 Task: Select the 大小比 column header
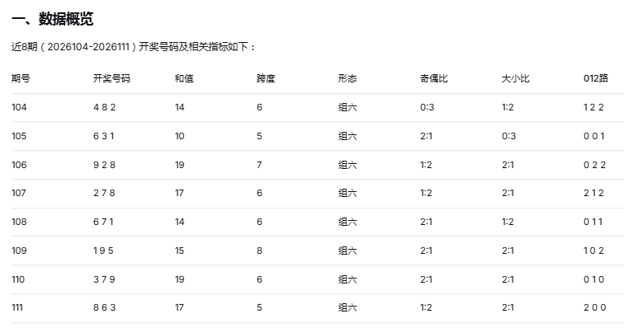click(515, 78)
